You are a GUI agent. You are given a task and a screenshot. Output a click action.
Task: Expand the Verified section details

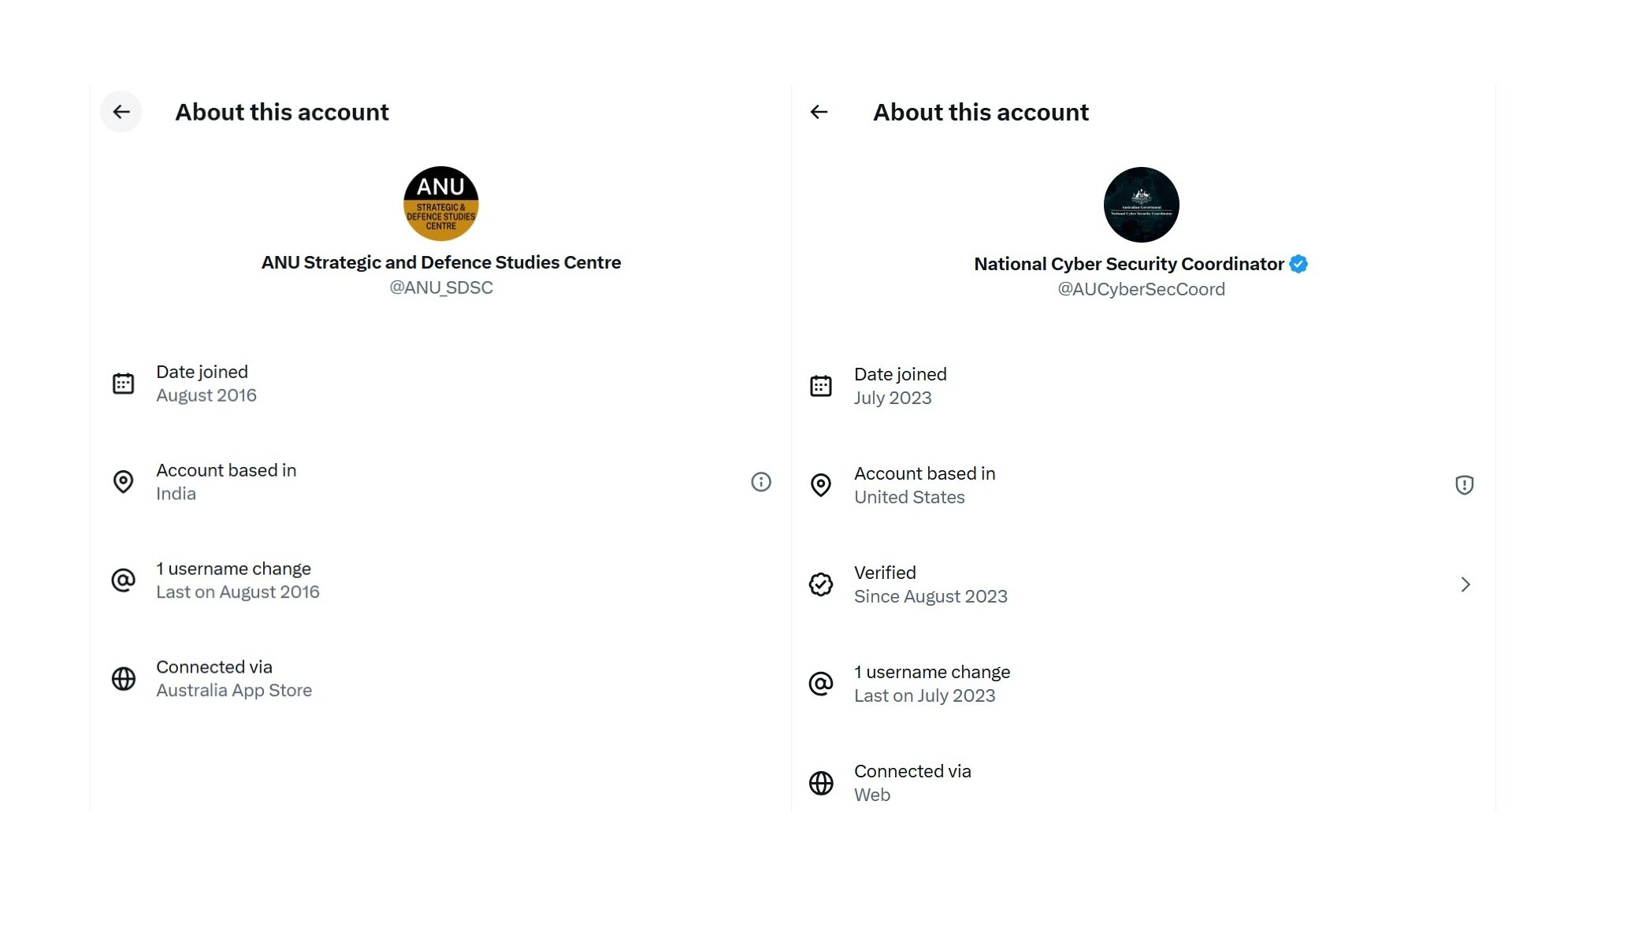pyautogui.click(x=1466, y=584)
